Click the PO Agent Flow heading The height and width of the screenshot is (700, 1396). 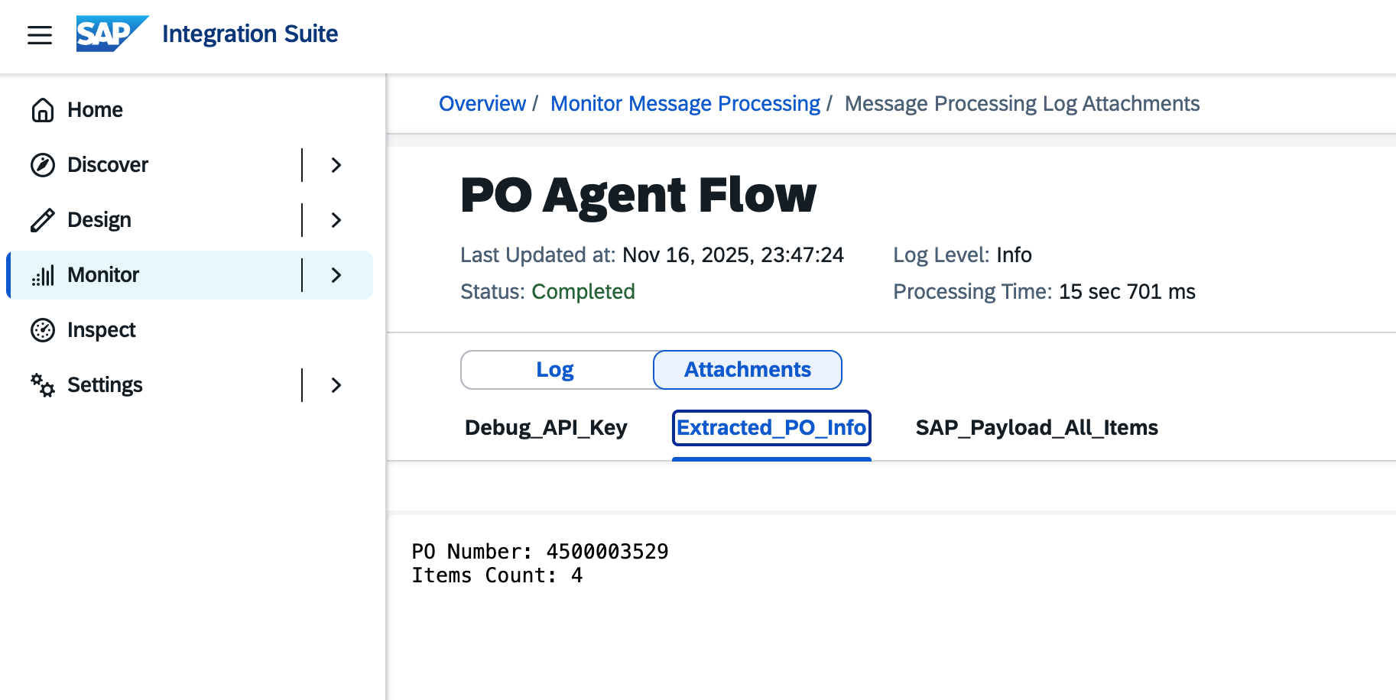click(x=638, y=195)
